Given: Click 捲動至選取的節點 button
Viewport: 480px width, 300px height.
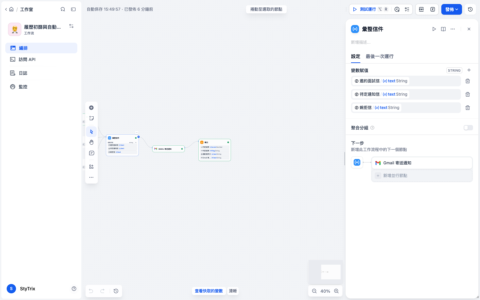Looking at the screenshot, I should (x=266, y=9).
